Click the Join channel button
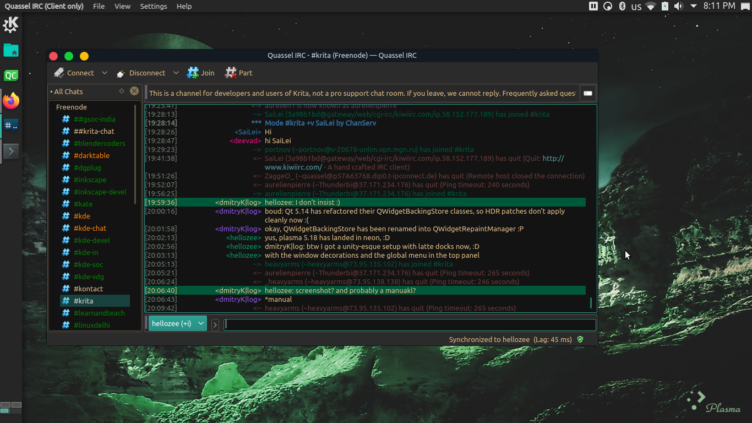Viewport: 752px width, 423px height. [201, 73]
